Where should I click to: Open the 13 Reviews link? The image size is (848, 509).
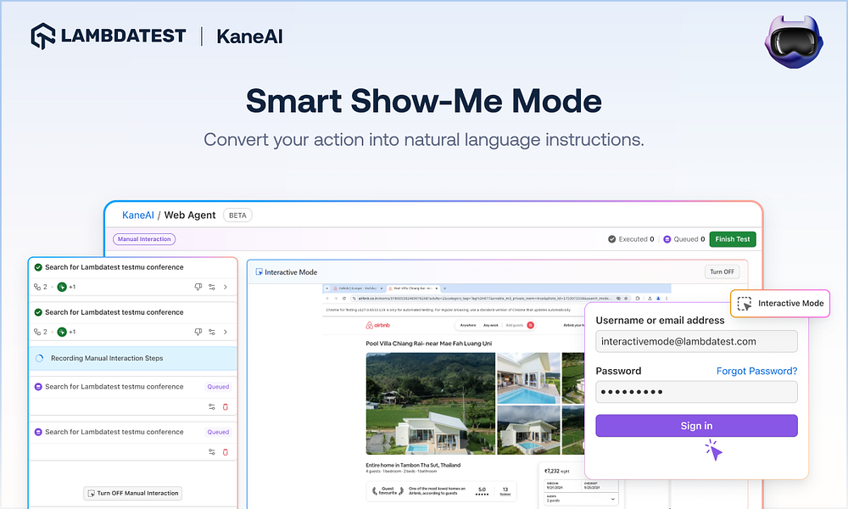point(505,491)
